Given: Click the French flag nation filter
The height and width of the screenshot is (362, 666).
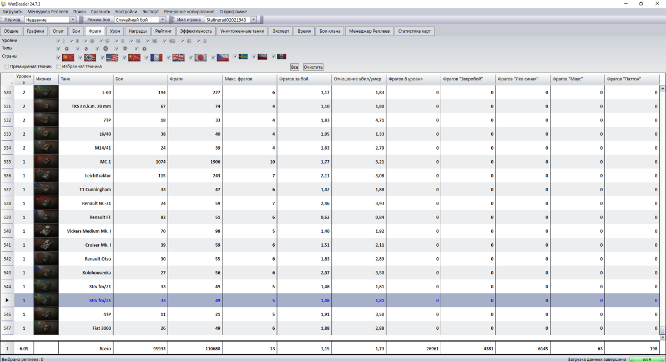Looking at the screenshot, I should 157,57.
